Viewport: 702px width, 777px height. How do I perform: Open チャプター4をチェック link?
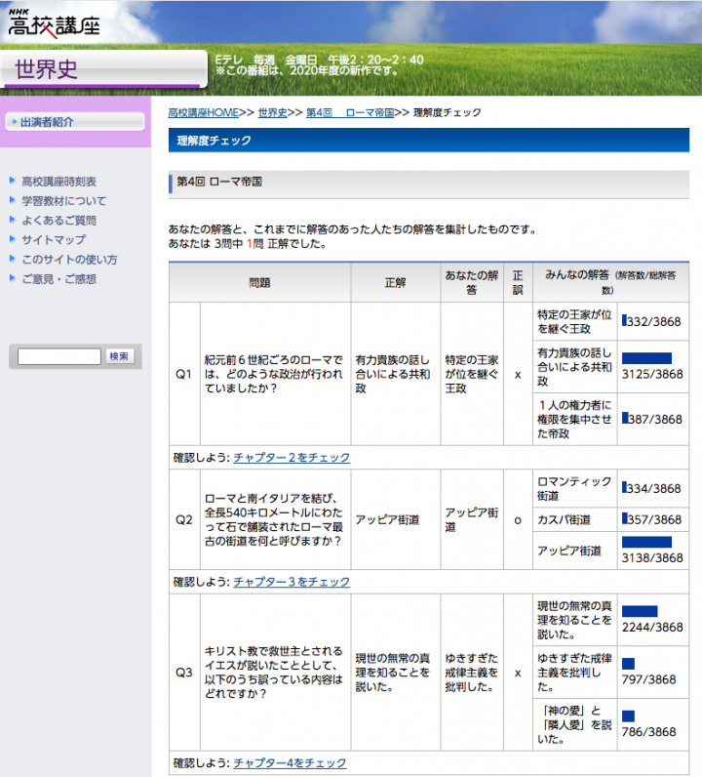click(x=289, y=762)
